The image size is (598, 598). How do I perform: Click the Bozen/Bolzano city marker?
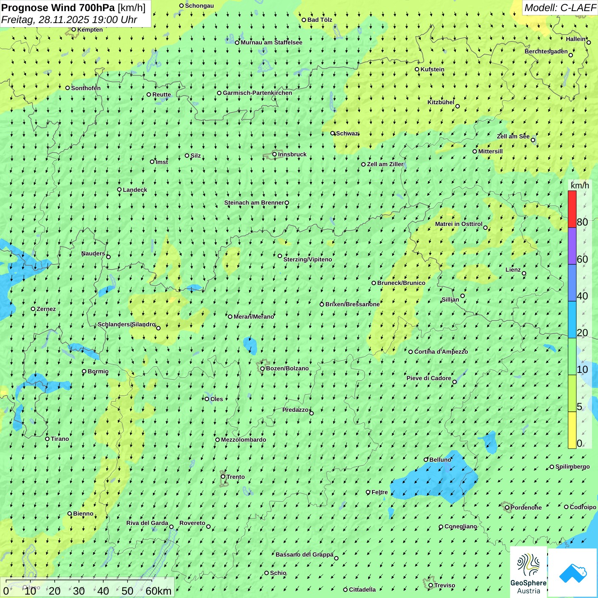[262, 368]
